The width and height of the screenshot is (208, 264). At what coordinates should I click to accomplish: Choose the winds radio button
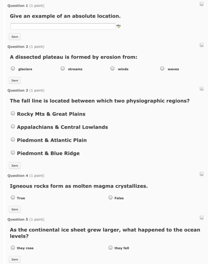coord(112,69)
